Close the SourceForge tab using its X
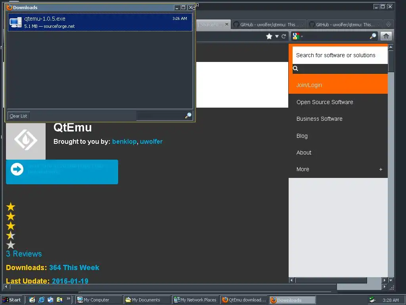Image resolution: width=406 pixels, height=305 pixels. tap(227, 24)
